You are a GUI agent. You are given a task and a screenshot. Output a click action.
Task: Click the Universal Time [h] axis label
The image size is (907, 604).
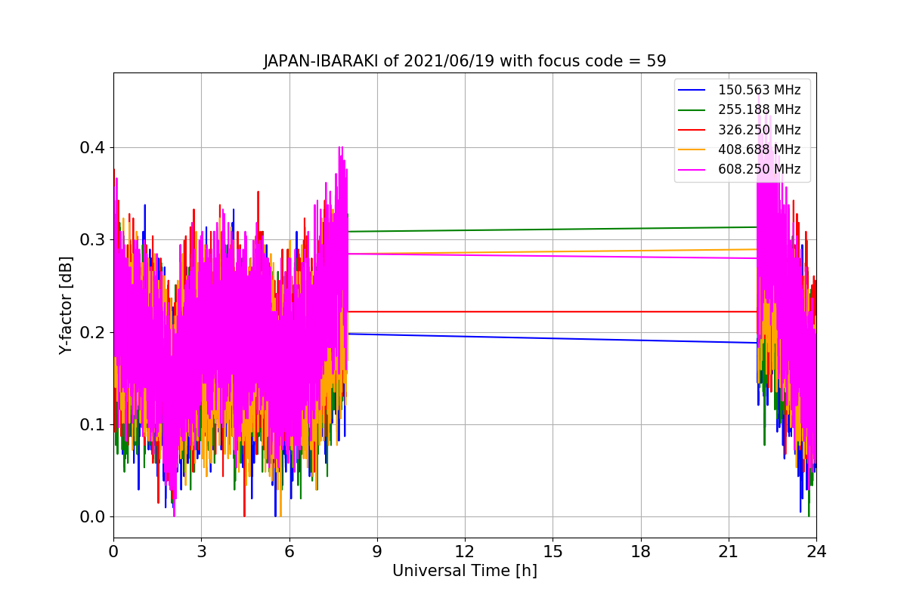[465, 572]
